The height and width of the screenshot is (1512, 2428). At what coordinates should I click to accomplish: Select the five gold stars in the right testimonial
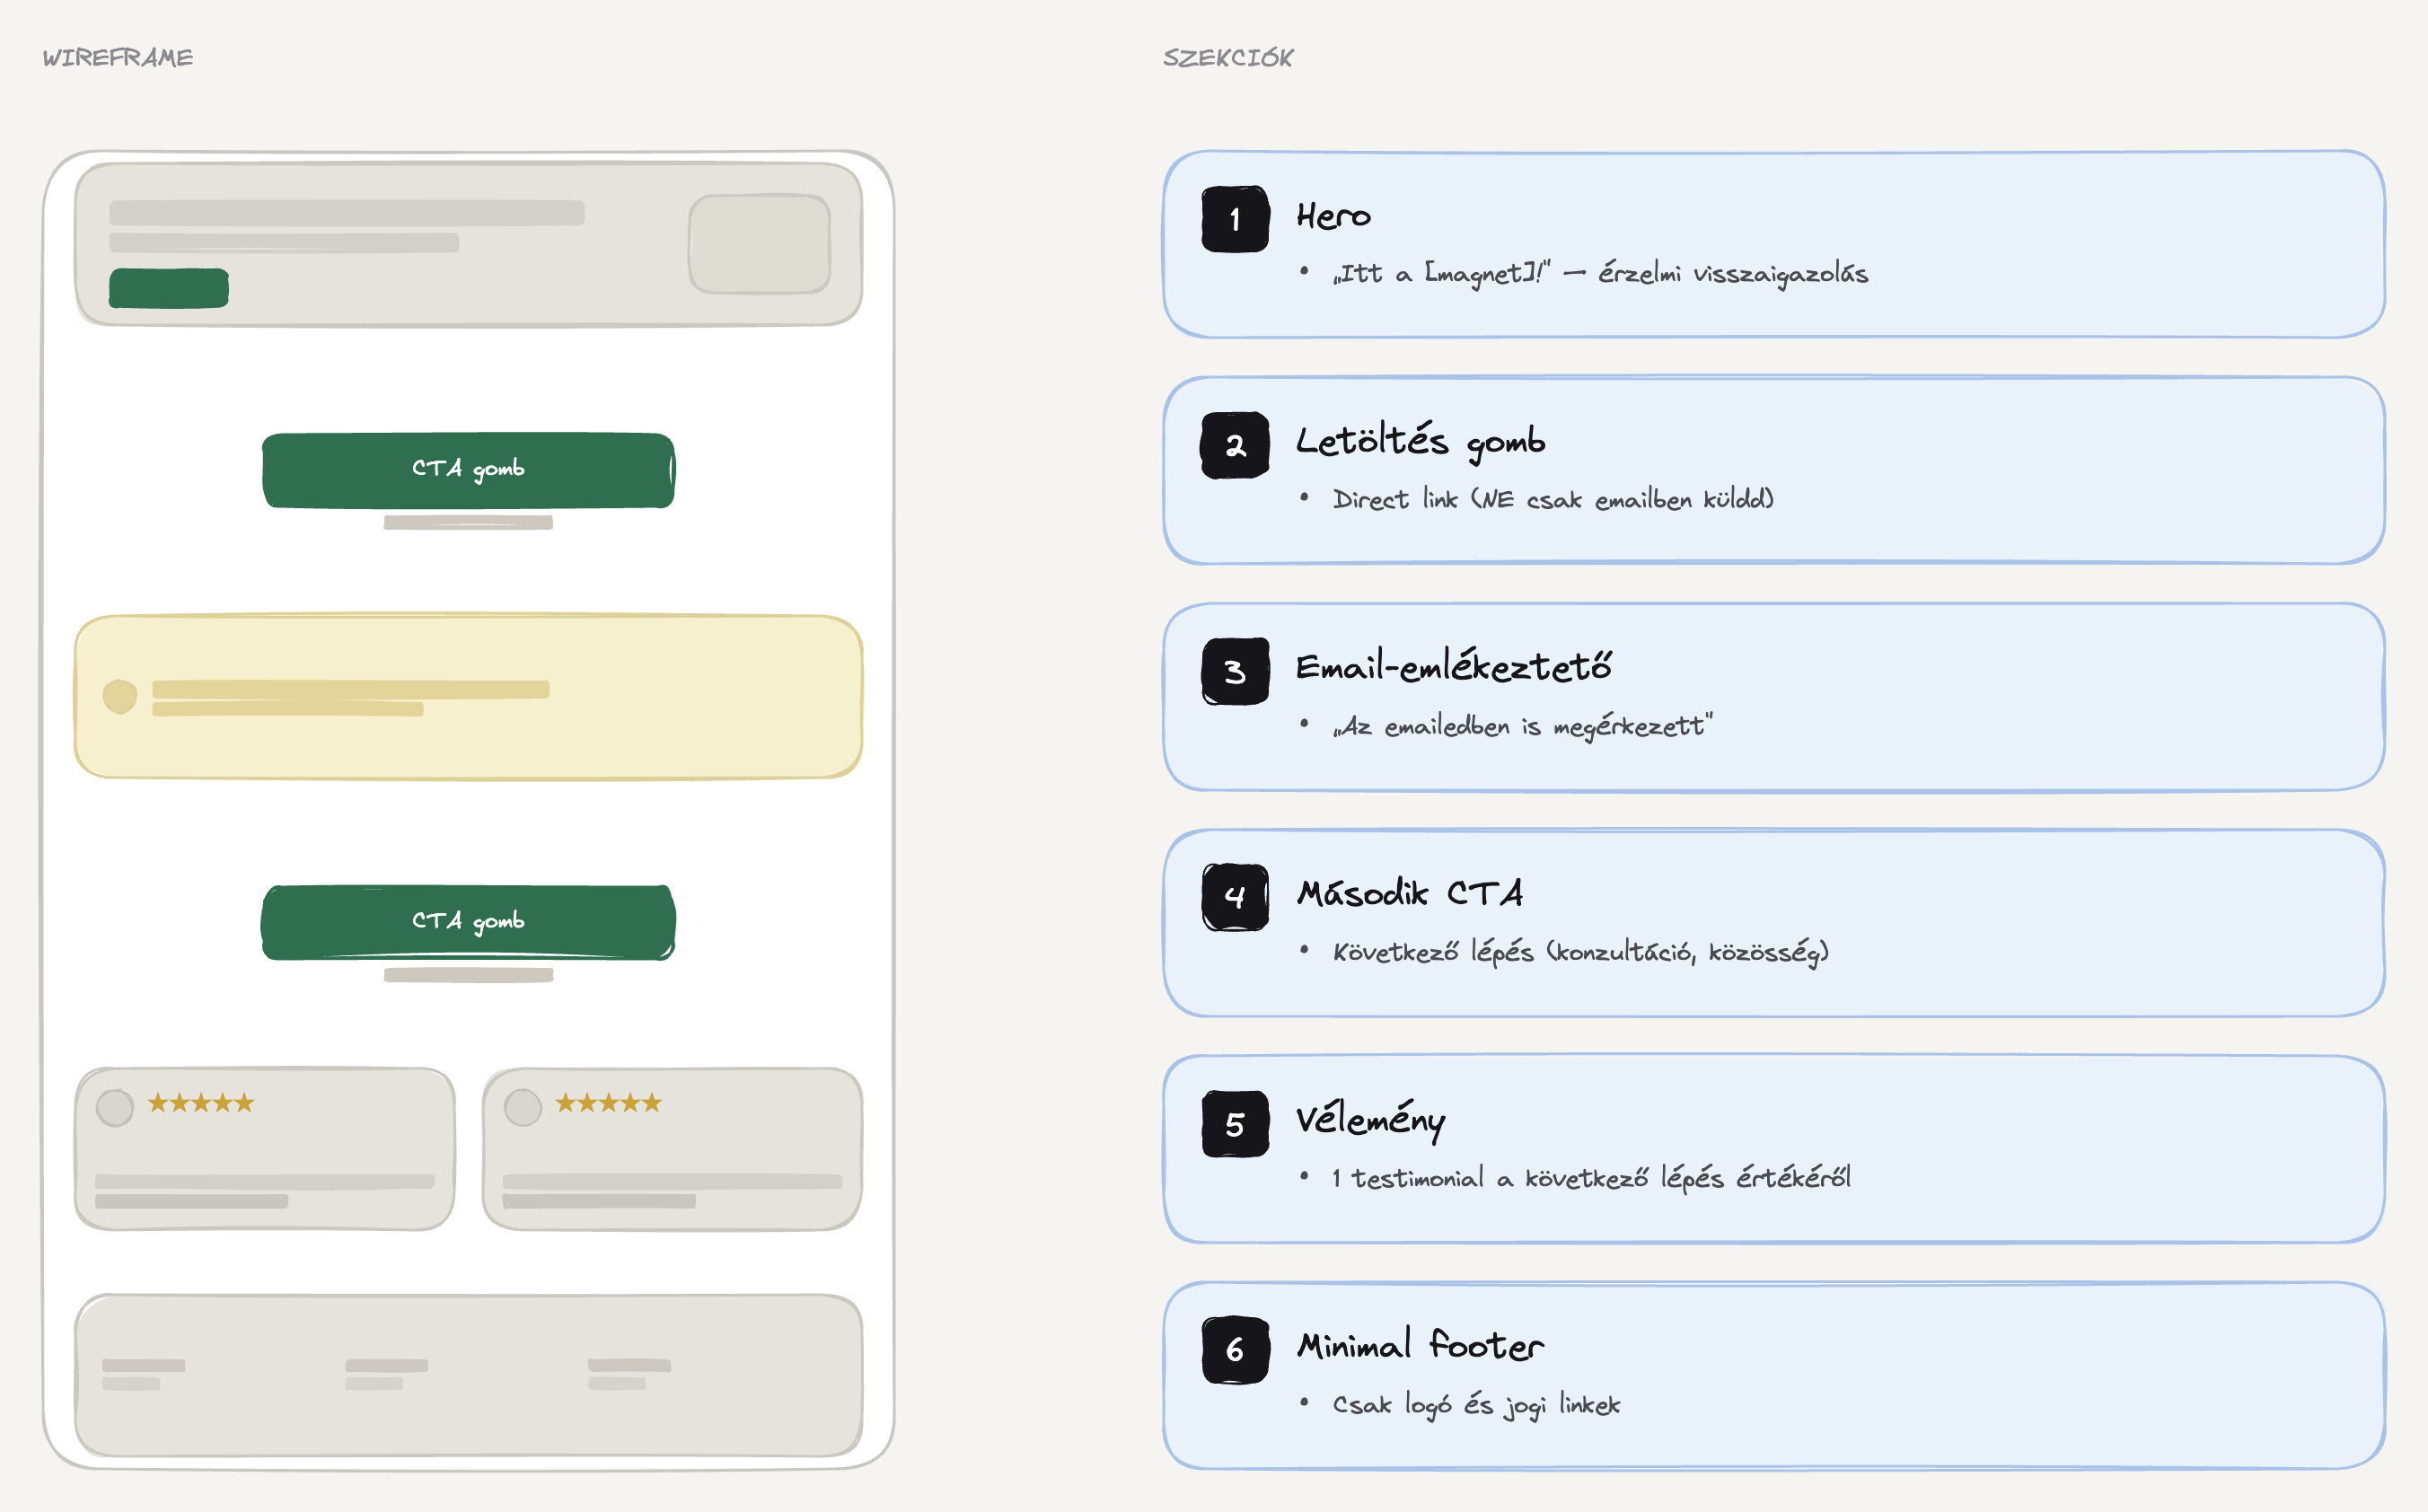[609, 1103]
